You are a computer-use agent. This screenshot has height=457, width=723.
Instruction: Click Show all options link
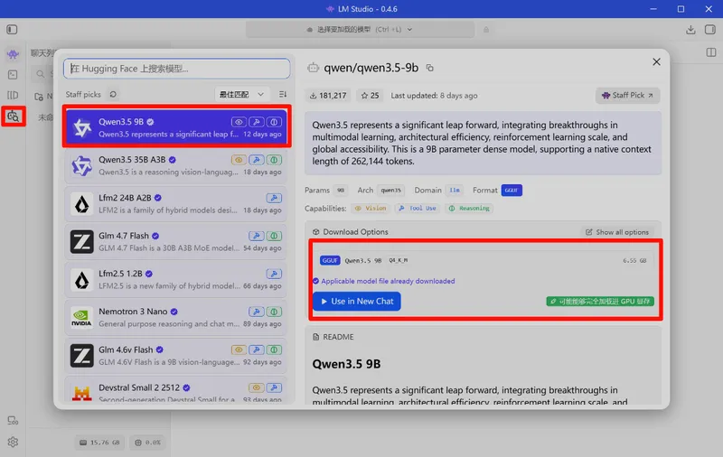[617, 232]
